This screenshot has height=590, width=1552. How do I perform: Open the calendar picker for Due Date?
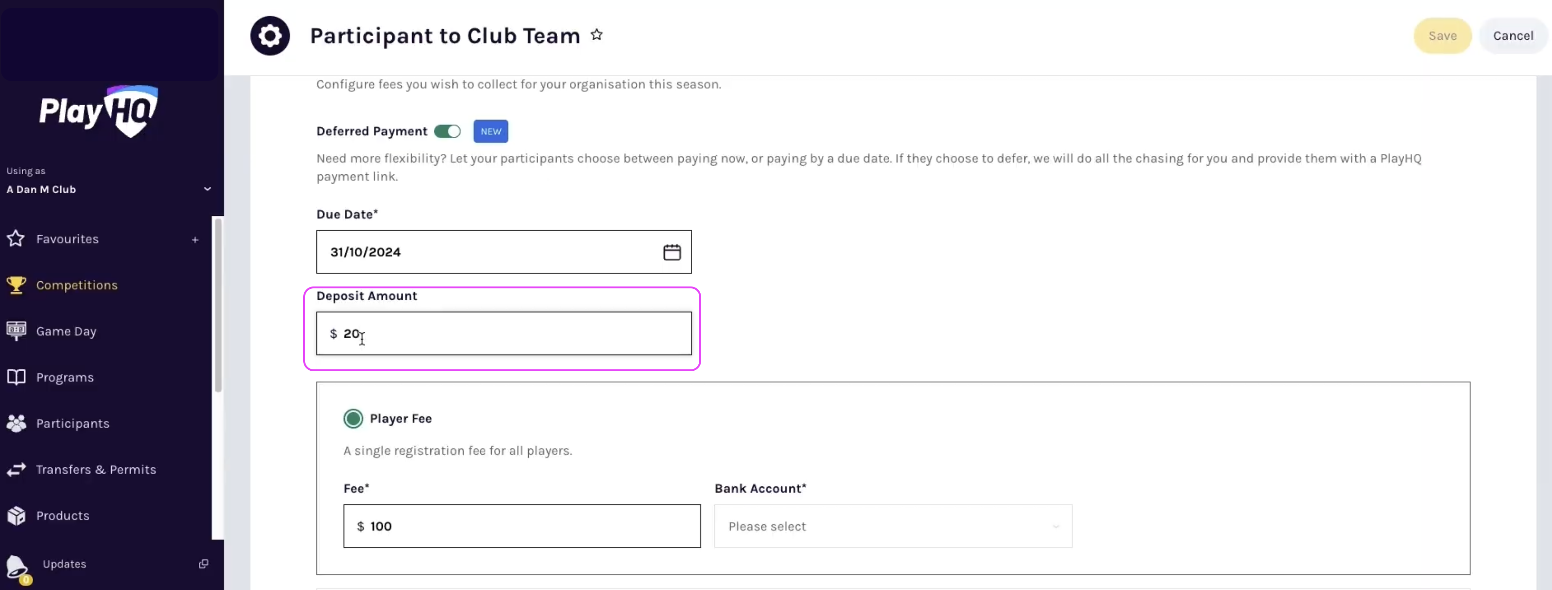tap(672, 251)
